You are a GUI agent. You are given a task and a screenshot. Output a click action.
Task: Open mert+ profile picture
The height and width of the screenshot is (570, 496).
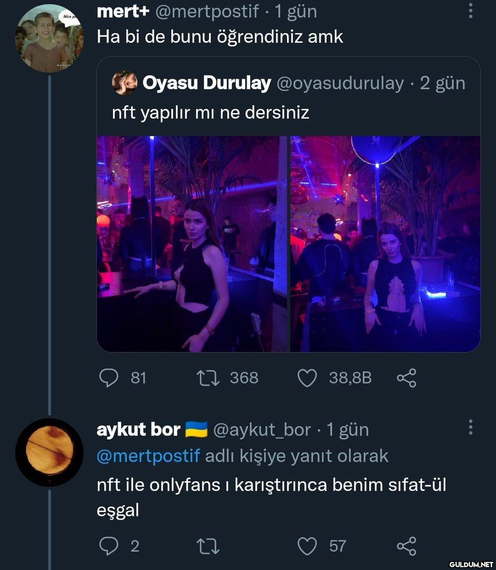[x=49, y=38]
